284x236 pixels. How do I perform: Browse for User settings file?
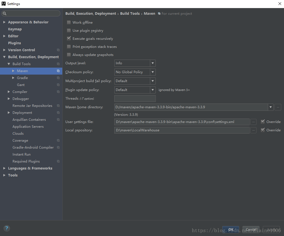253,122
